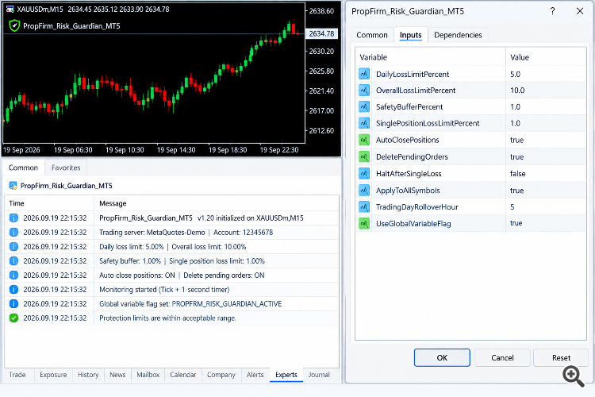Select the Inputs tab in the dialog

[x=411, y=35]
